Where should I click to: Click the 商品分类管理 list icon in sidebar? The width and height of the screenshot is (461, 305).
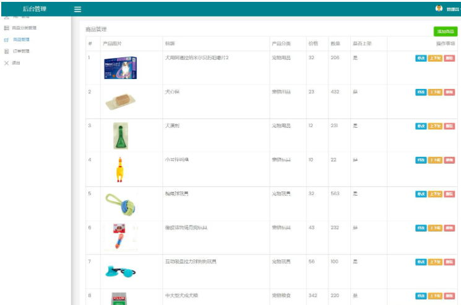click(x=6, y=28)
